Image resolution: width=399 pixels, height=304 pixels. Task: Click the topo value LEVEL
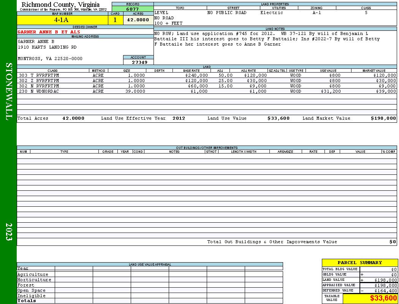click(x=161, y=13)
